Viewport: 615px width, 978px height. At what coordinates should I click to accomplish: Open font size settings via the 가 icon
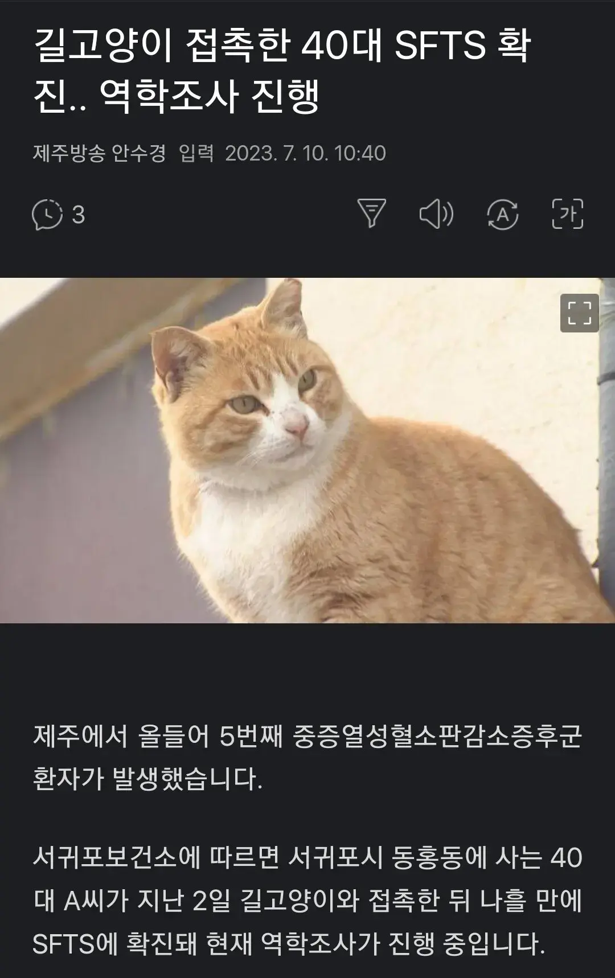[x=568, y=213]
